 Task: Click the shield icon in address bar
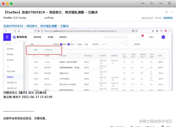tap(35, 31)
